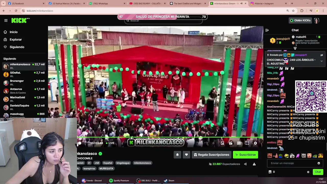Open SiDeRaL channel in following list
Image resolution: width=327 pixels, height=184 pixels.
(24, 74)
